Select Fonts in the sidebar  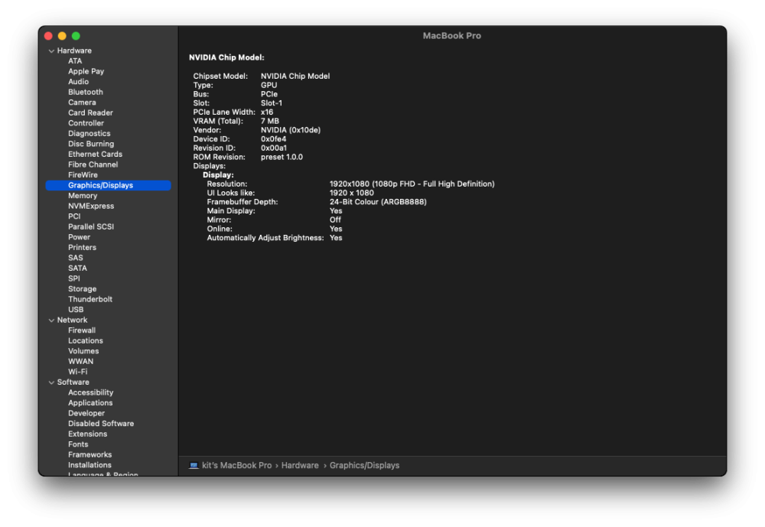(x=78, y=444)
